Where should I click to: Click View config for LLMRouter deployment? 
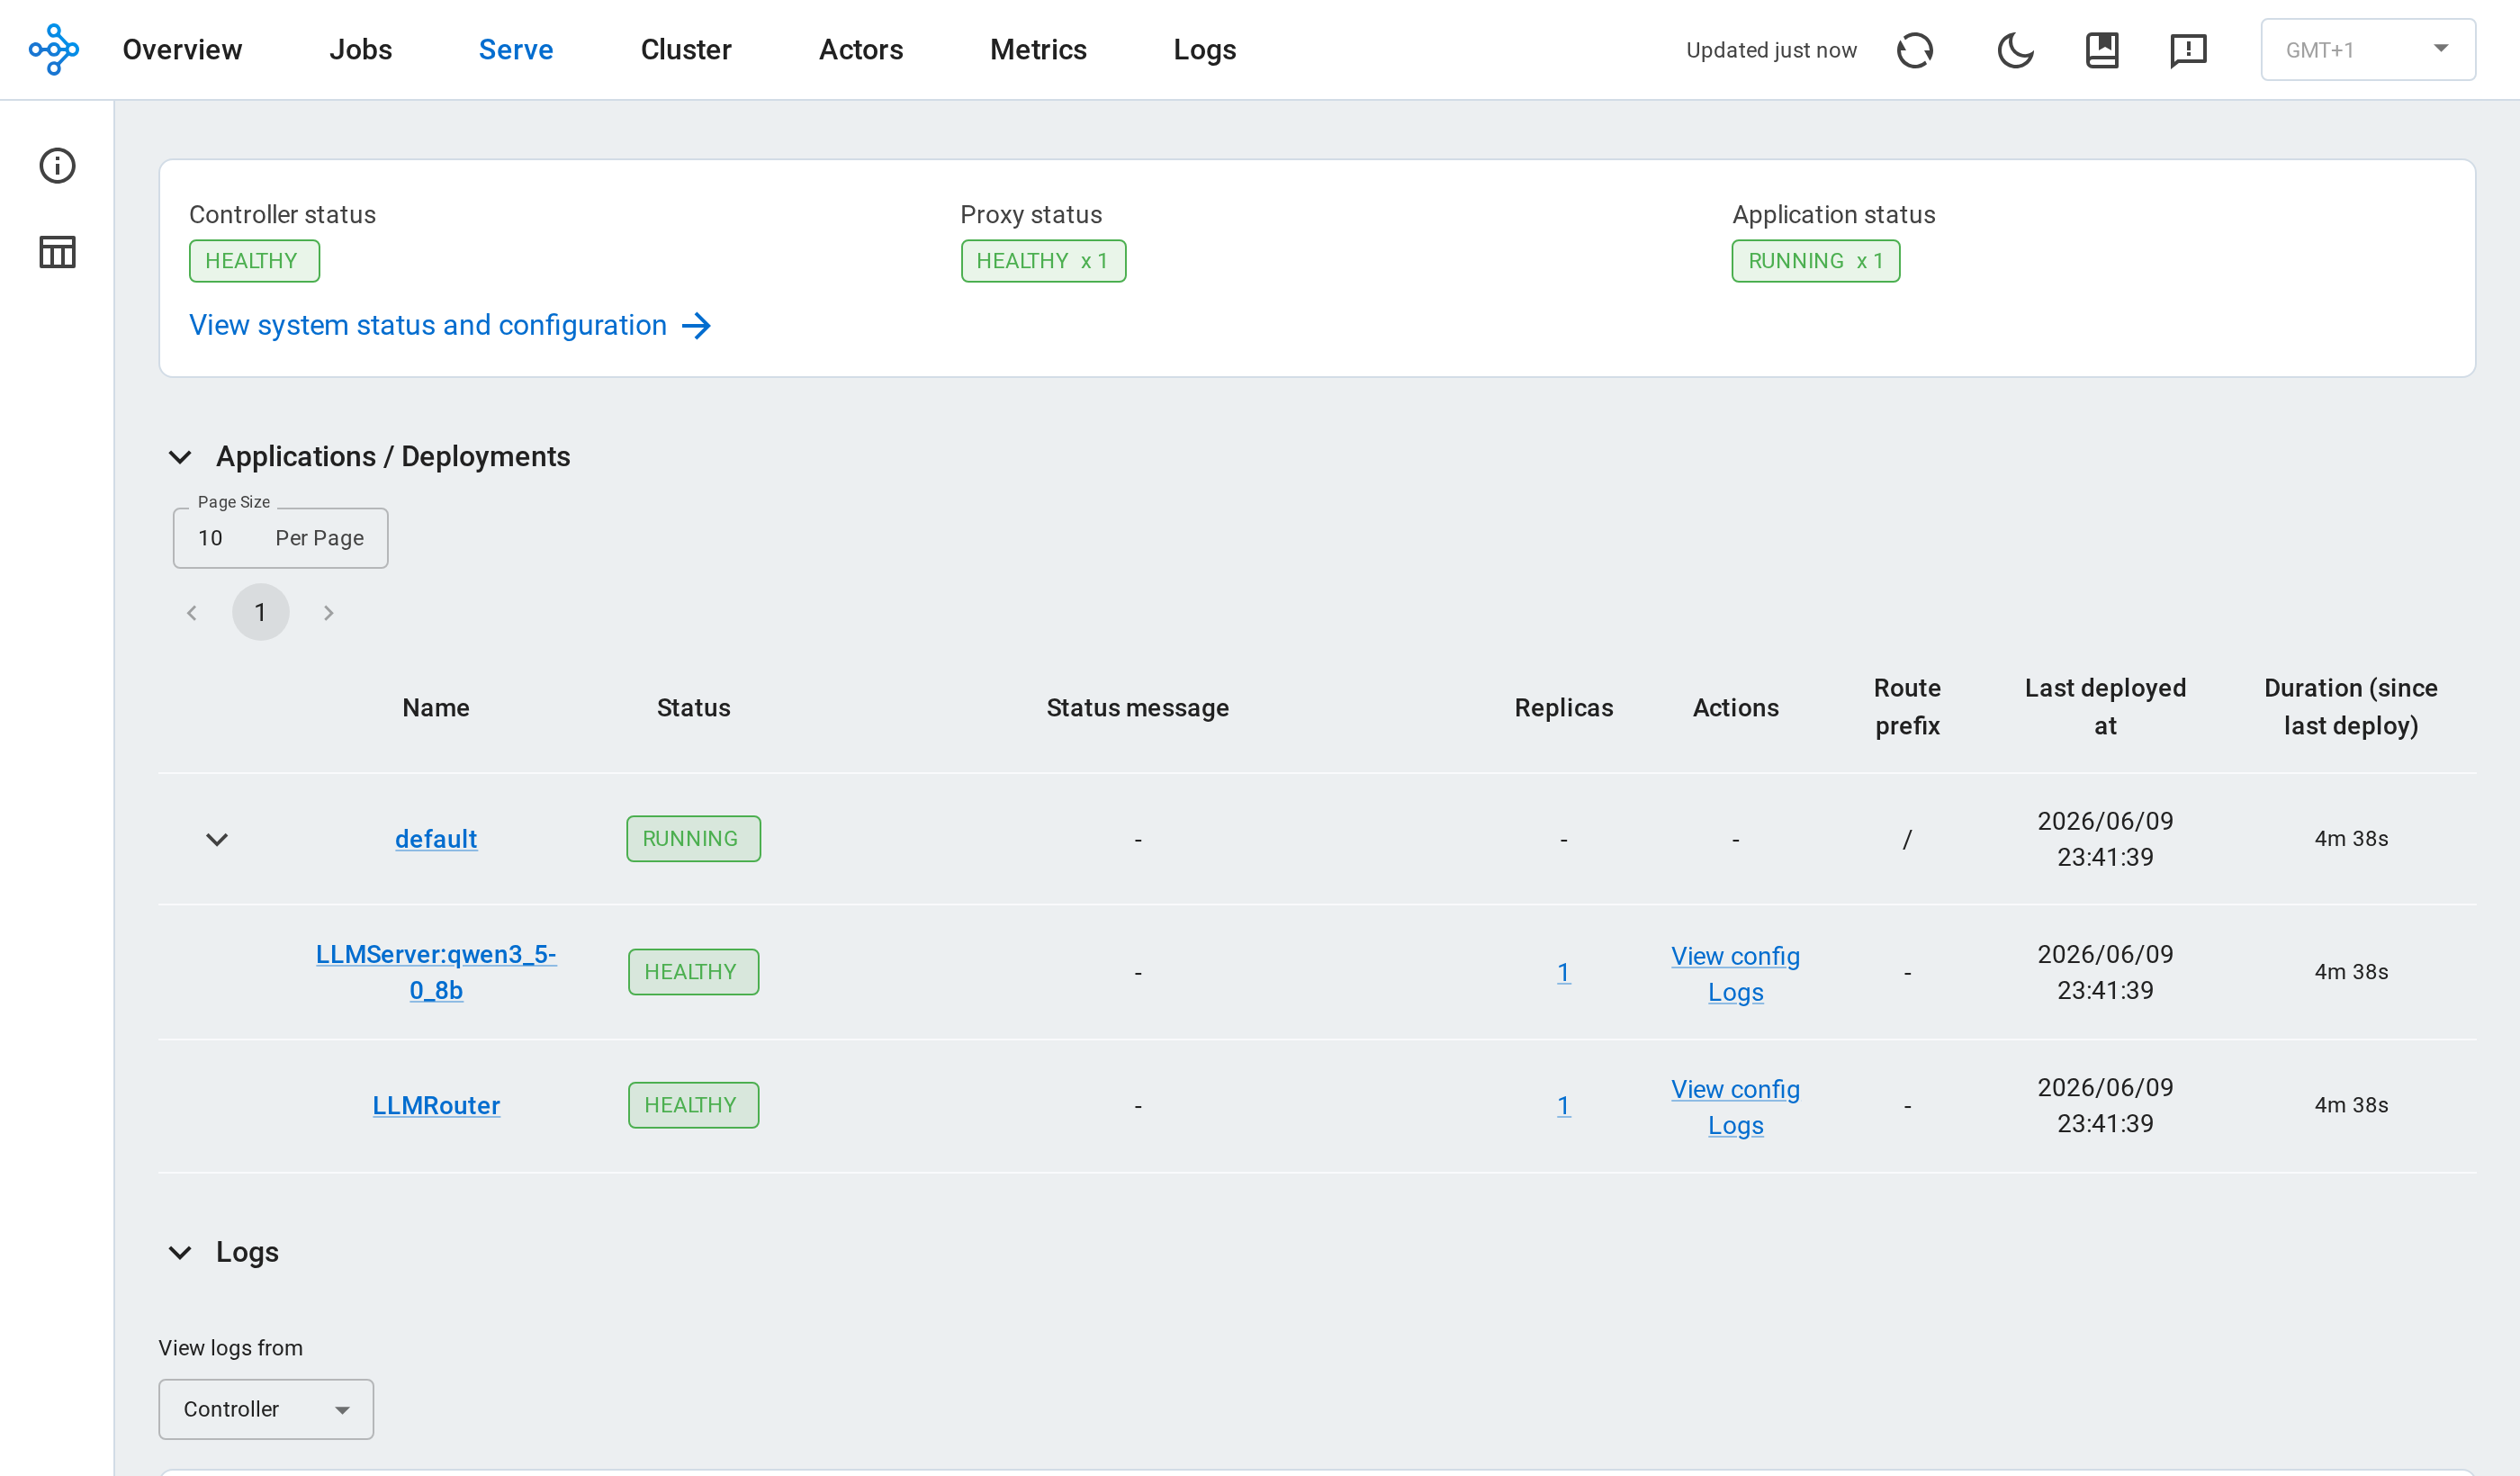point(1735,1089)
